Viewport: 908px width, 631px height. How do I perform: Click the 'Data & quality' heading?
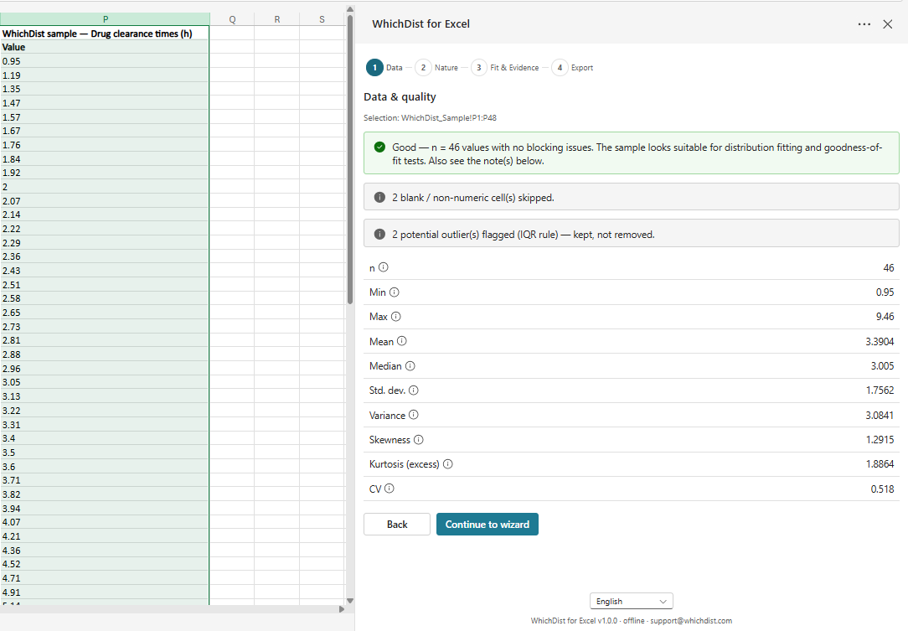(x=400, y=96)
